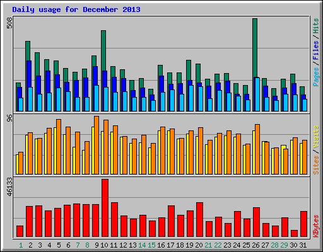Click day label '1' on the x-axis

coord(21,245)
